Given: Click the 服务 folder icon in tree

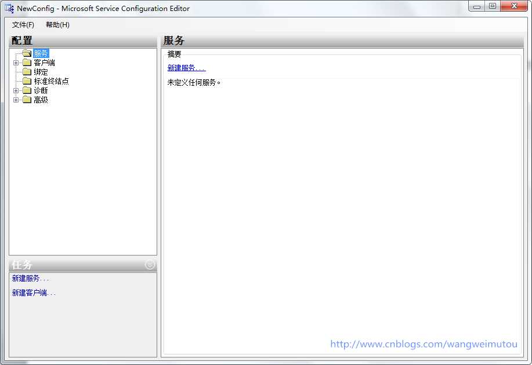Looking at the screenshot, I should click(27, 53).
